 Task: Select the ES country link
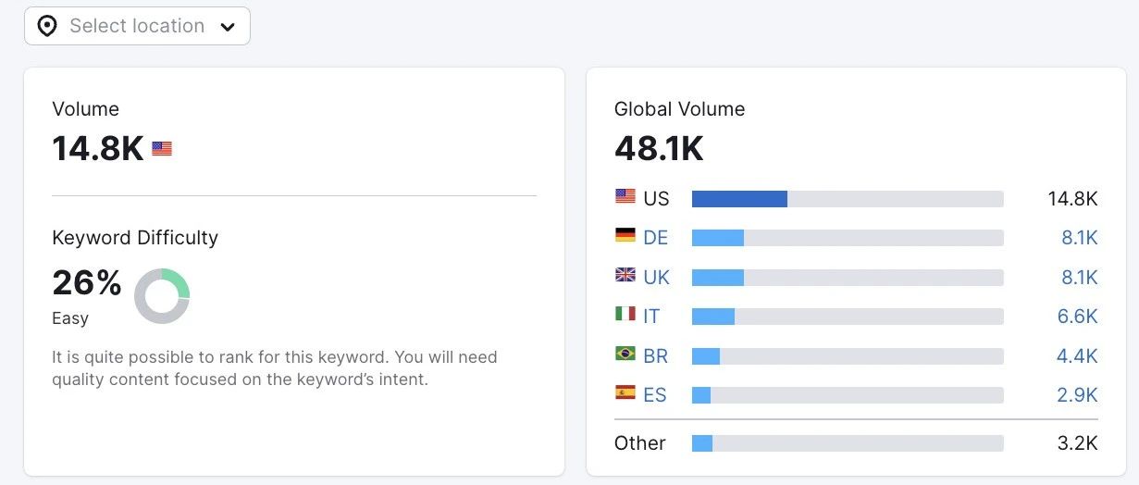coord(654,395)
